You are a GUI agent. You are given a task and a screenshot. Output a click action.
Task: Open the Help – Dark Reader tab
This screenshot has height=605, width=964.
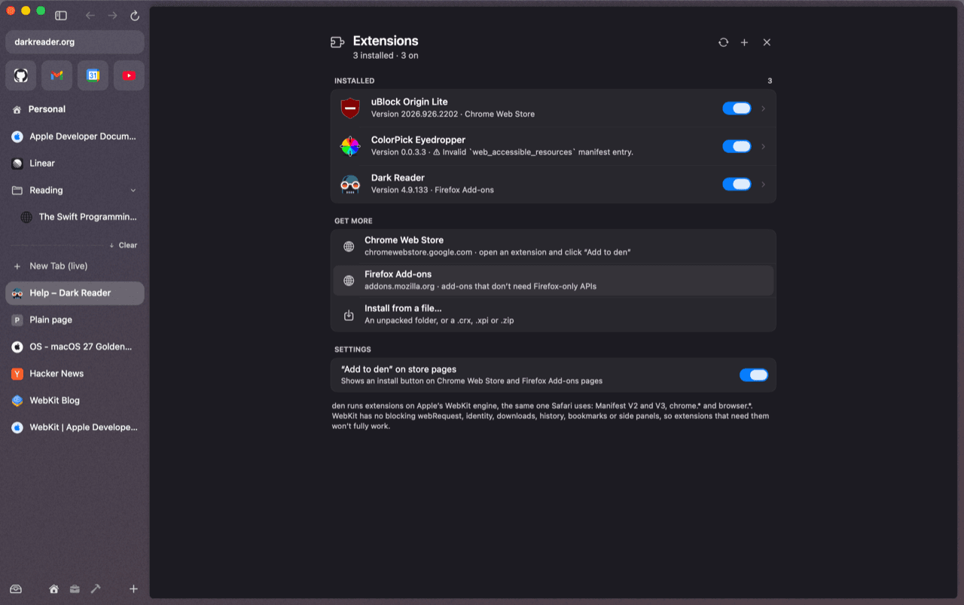(x=75, y=293)
